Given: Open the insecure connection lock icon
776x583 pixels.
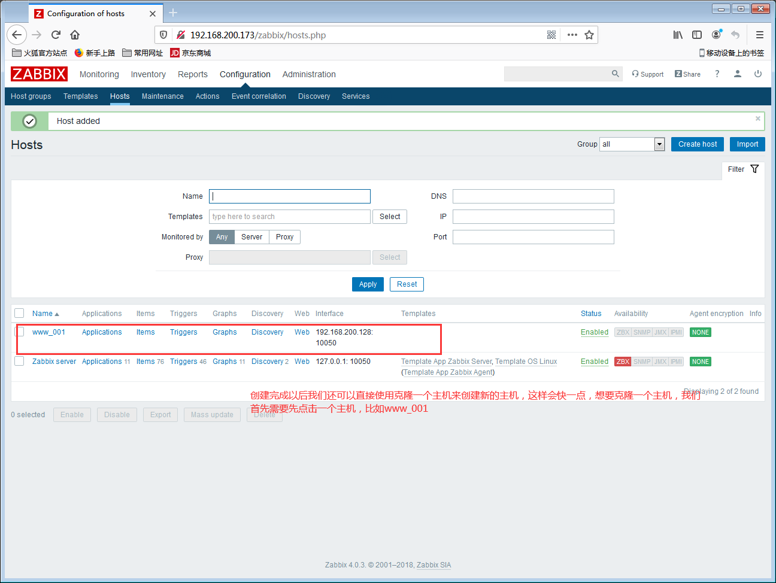Looking at the screenshot, I should (x=181, y=35).
